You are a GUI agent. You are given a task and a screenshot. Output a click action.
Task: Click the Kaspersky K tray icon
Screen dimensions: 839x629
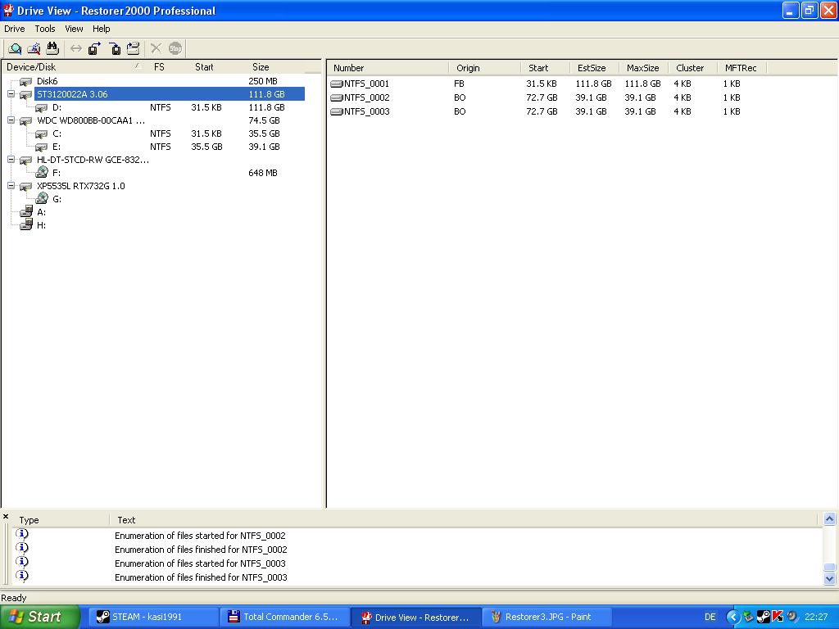tap(778, 617)
